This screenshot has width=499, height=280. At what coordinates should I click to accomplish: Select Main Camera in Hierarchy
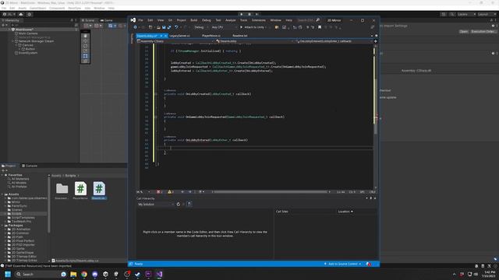28,33
